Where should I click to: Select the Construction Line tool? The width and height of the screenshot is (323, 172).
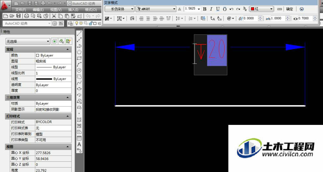tap(79, 40)
